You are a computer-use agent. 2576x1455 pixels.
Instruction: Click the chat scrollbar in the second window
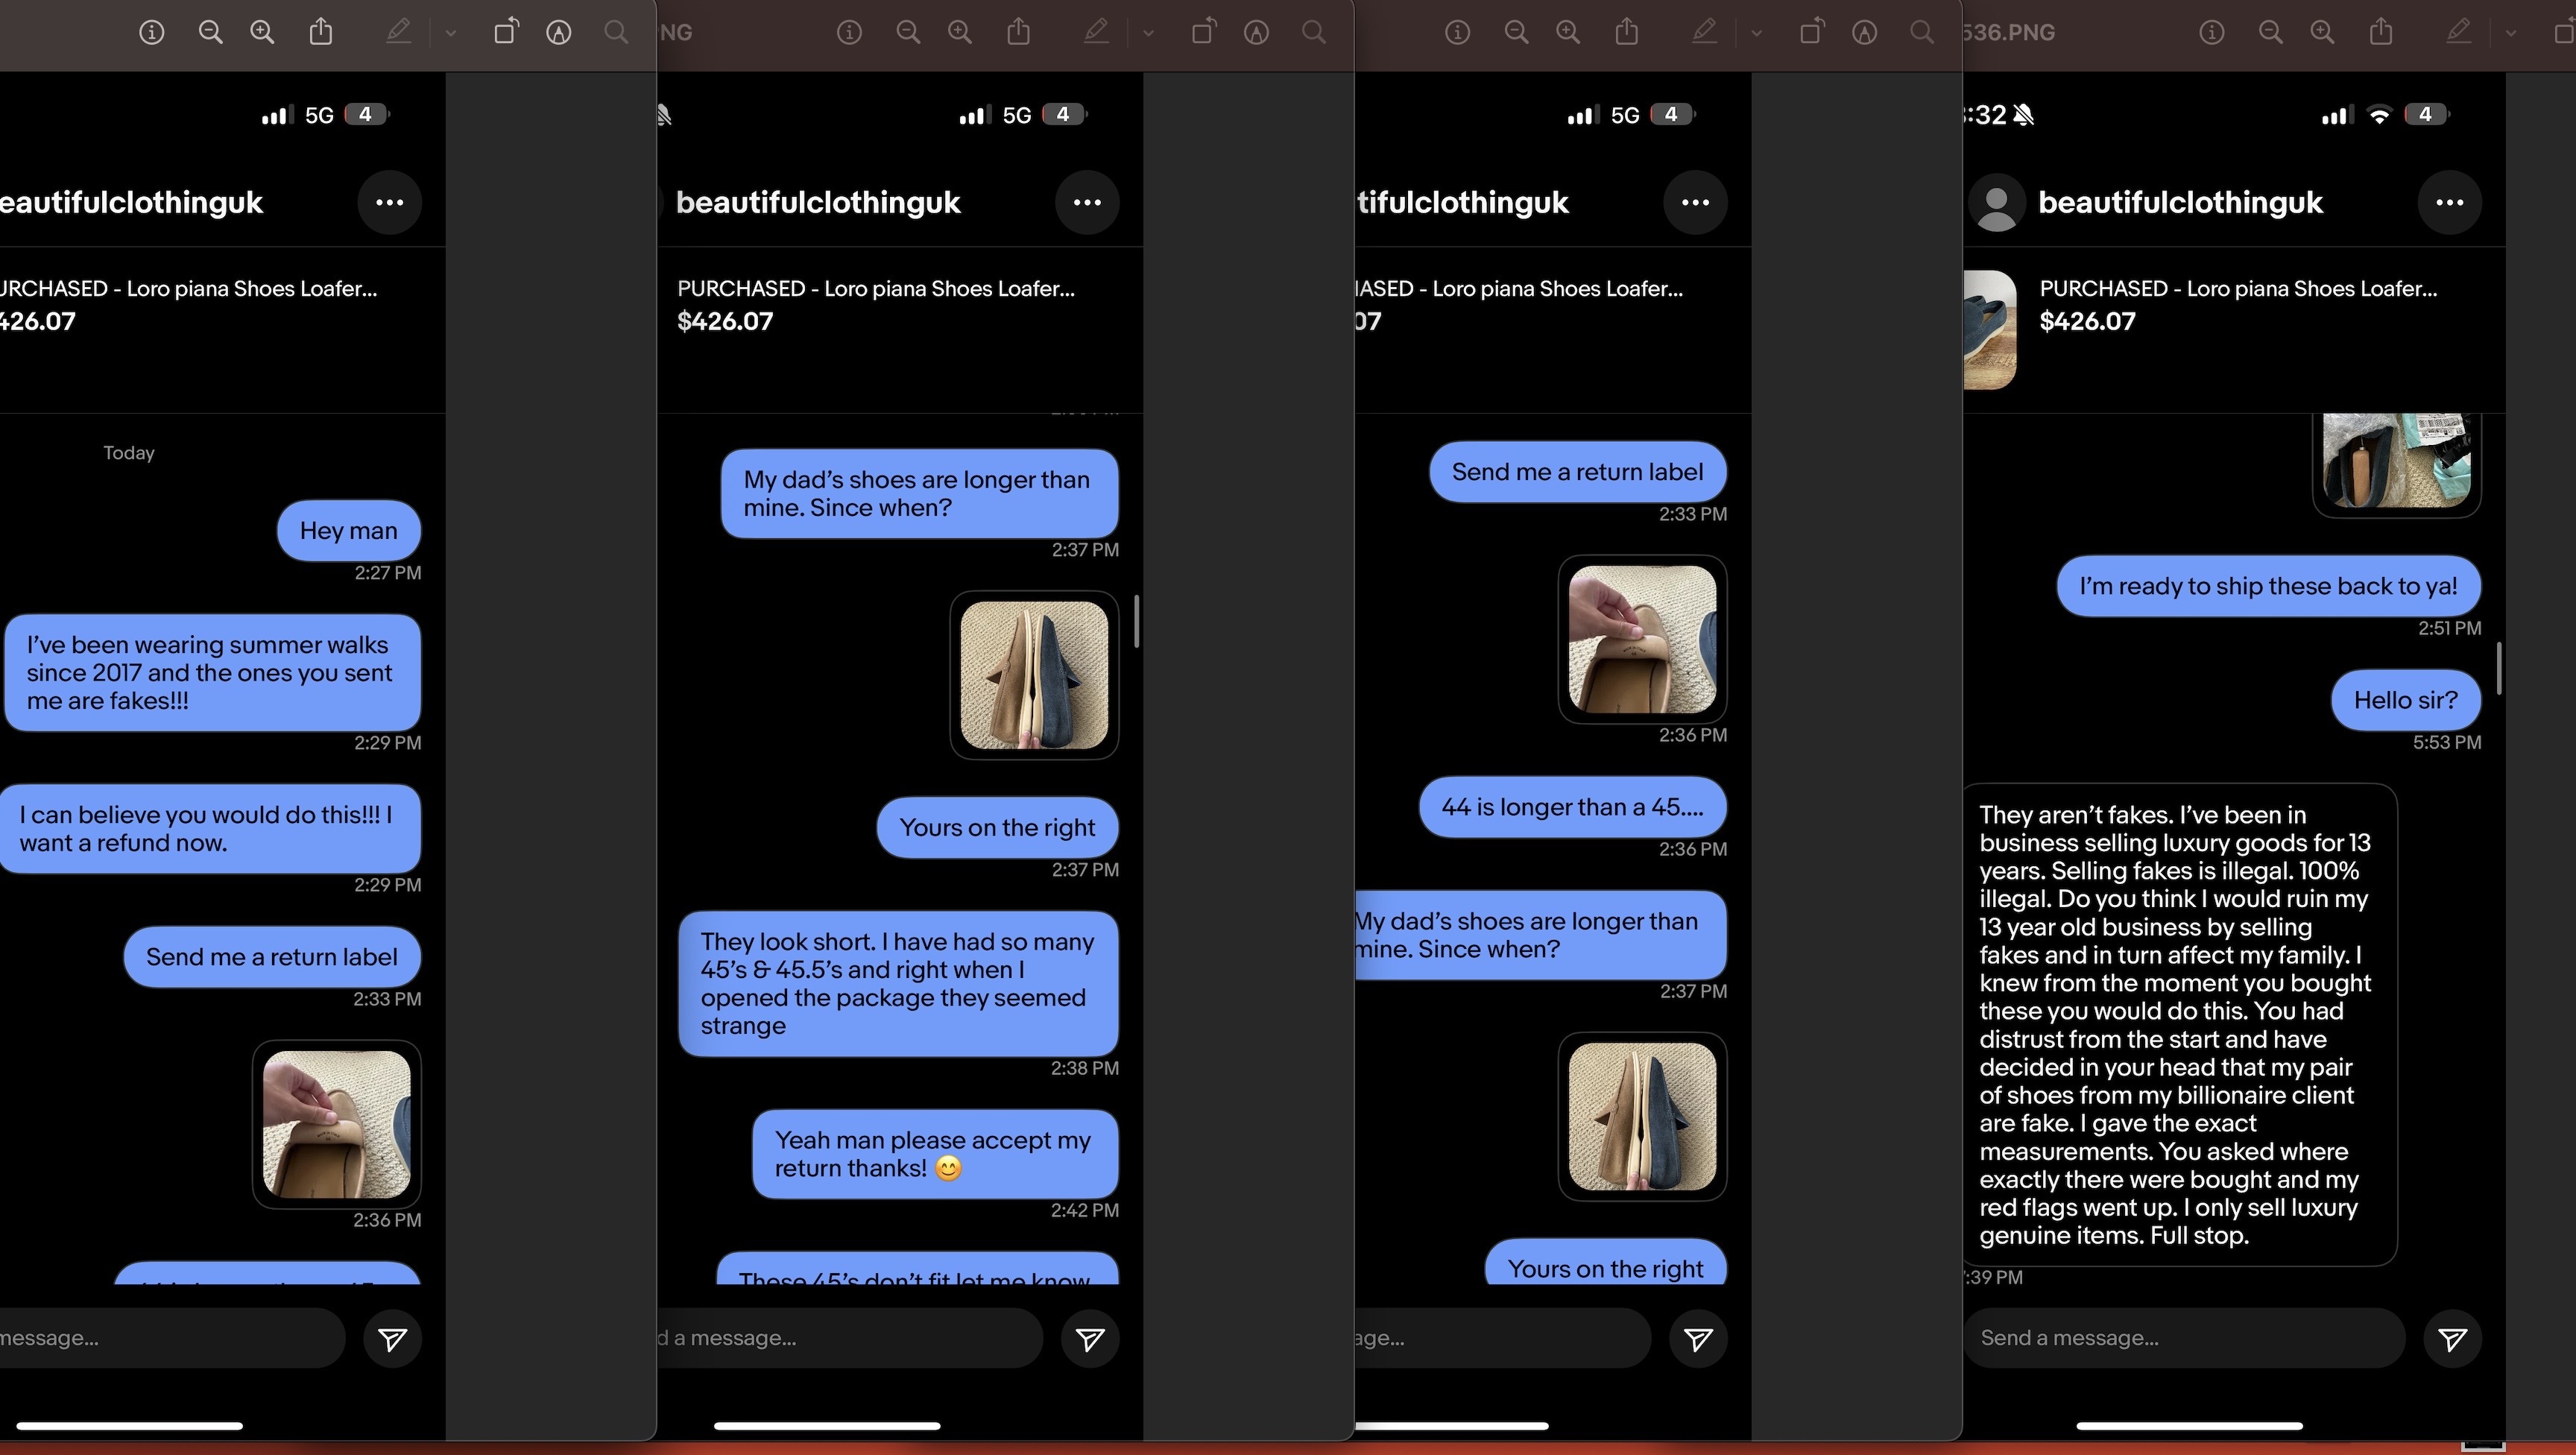(x=1136, y=621)
